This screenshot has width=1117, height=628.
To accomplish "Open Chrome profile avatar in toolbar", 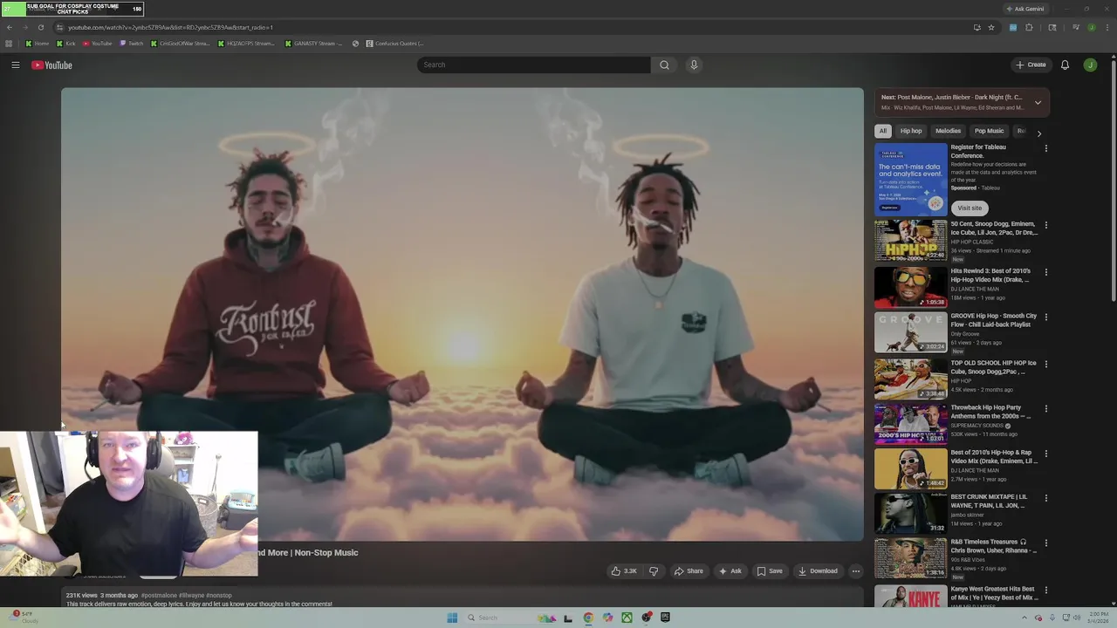I will pos(1091,27).
